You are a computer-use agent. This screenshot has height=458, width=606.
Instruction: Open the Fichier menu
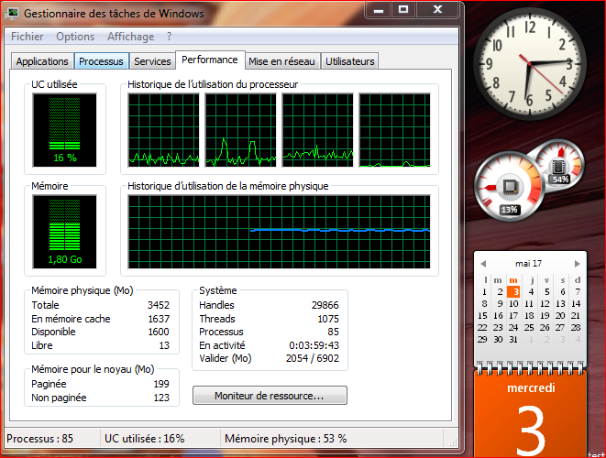[x=28, y=37]
